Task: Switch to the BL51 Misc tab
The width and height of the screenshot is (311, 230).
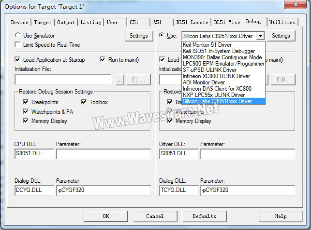Action: point(227,22)
